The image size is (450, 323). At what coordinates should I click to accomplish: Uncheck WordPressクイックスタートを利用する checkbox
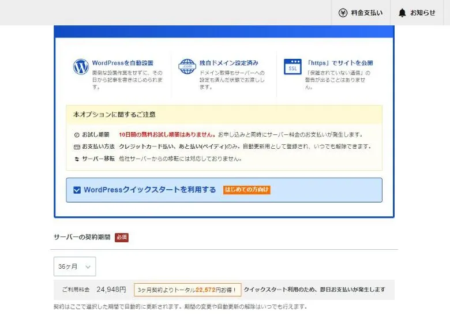pyautogui.click(x=77, y=190)
